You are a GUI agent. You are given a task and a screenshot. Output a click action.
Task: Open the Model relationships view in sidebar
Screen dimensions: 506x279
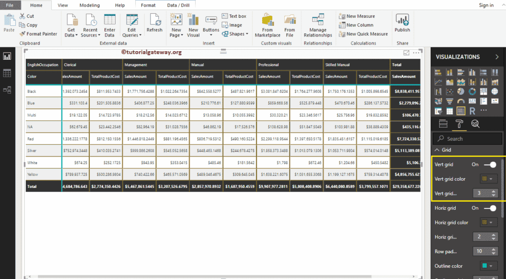[x=7, y=90]
